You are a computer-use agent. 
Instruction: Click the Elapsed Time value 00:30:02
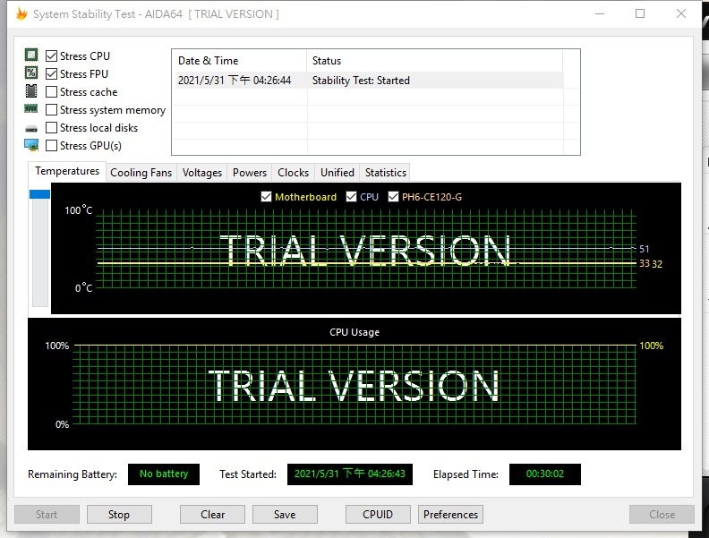[545, 474]
